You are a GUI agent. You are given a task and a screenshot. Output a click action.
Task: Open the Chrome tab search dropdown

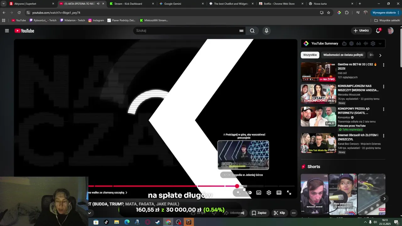(3, 4)
